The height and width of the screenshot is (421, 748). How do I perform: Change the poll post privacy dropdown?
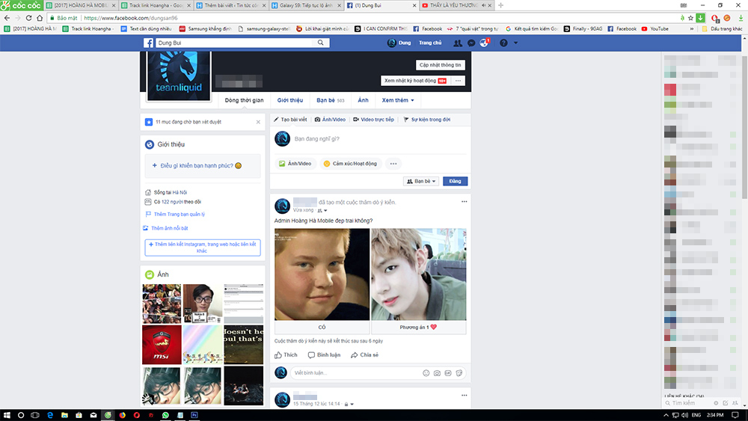point(323,210)
